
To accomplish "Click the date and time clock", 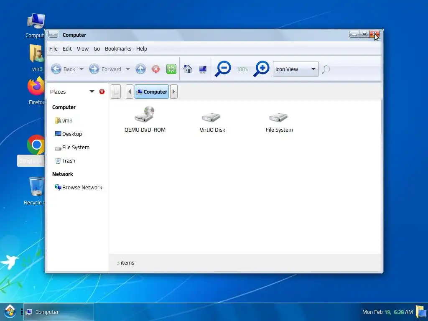I will pos(387,312).
